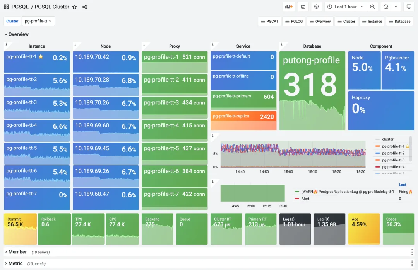Open the Last 1 hour time picker
Image resolution: width=418 pixels, height=270 pixels.
pos(346,7)
